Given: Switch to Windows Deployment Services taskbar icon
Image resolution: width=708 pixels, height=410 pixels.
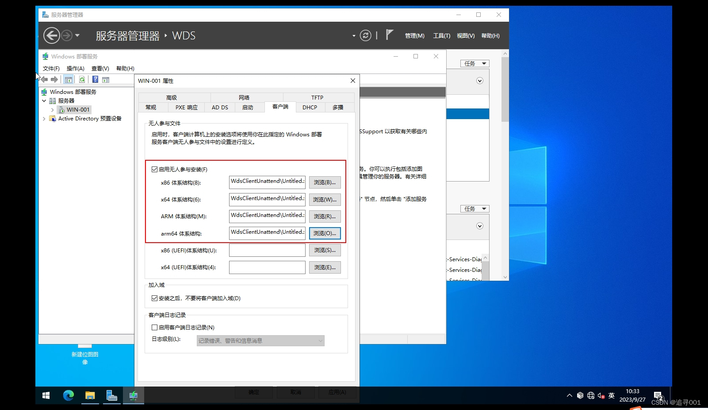Looking at the screenshot, I should [133, 395].
